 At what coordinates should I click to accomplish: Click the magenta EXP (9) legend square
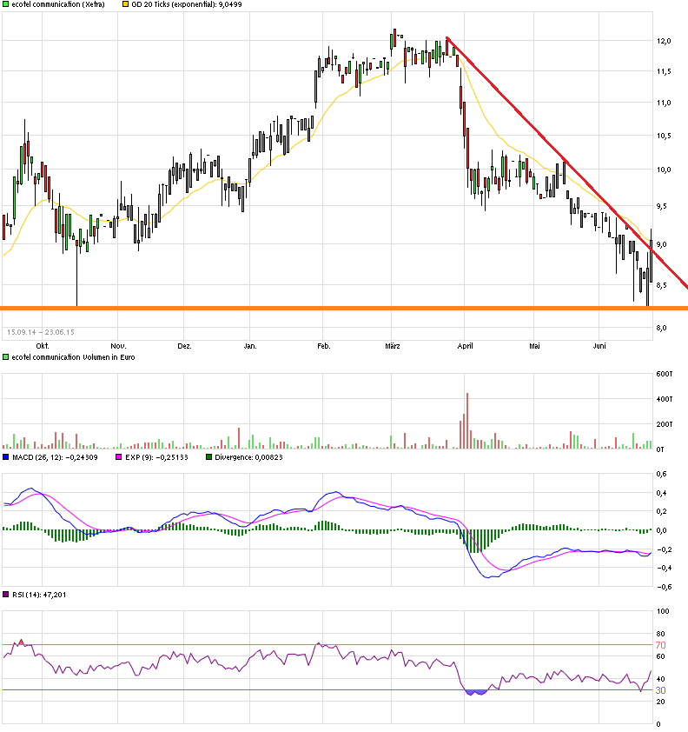118,457
